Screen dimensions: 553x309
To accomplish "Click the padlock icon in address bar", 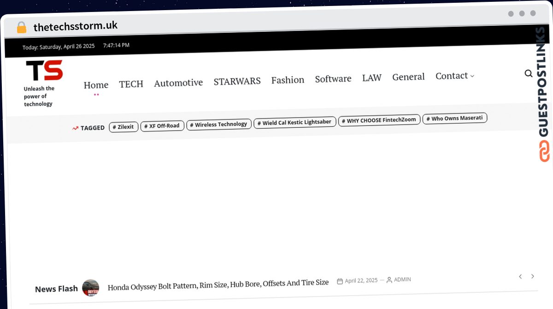I will [x=22, y=28].
